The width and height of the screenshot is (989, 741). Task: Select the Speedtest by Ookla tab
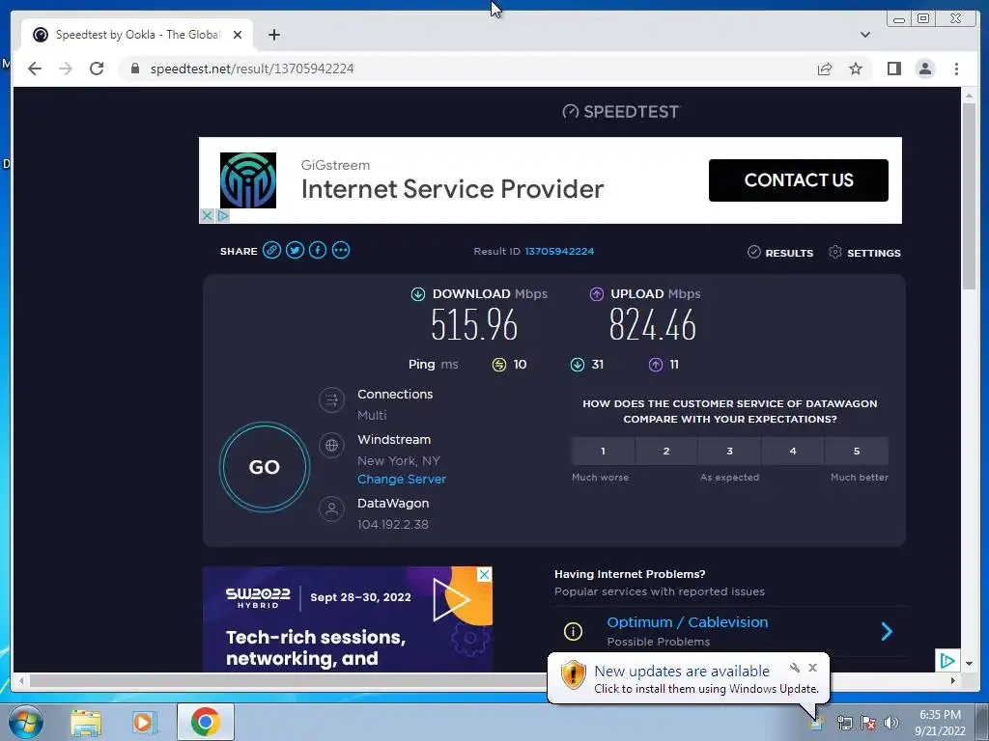click(x=137, y=35)
